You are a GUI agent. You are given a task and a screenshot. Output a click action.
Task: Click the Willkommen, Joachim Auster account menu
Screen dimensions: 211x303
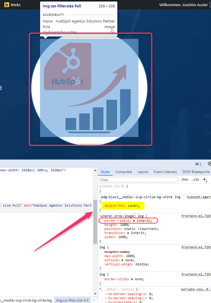click(183, 5)
